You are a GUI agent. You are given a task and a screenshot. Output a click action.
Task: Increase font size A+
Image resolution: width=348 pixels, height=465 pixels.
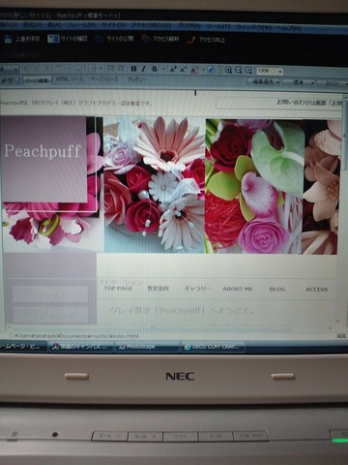point(173,70)
